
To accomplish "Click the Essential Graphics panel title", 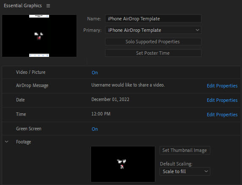I will point(23,6).
